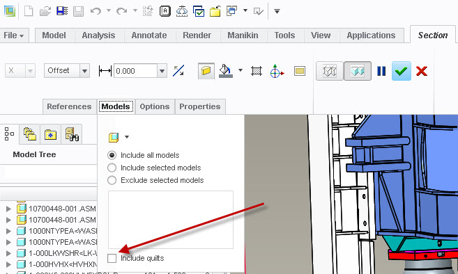This screenshot has width=458, height=274.
Task: Accept section with green checkmark
Action: tap(401, 71)
